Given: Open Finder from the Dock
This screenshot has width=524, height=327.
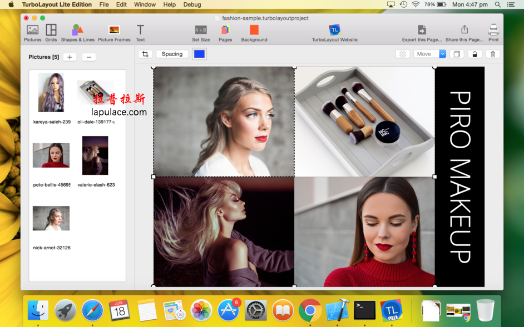Looking at the screenshot, I should 38,310.
